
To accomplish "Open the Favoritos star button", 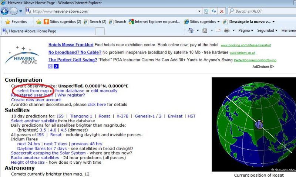I will [x=16, y=22].
